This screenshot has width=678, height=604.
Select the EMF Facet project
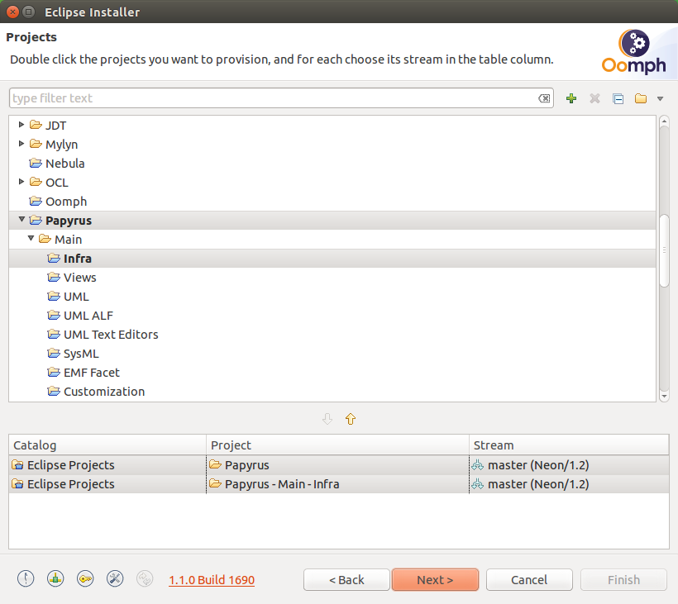point(91,373)
